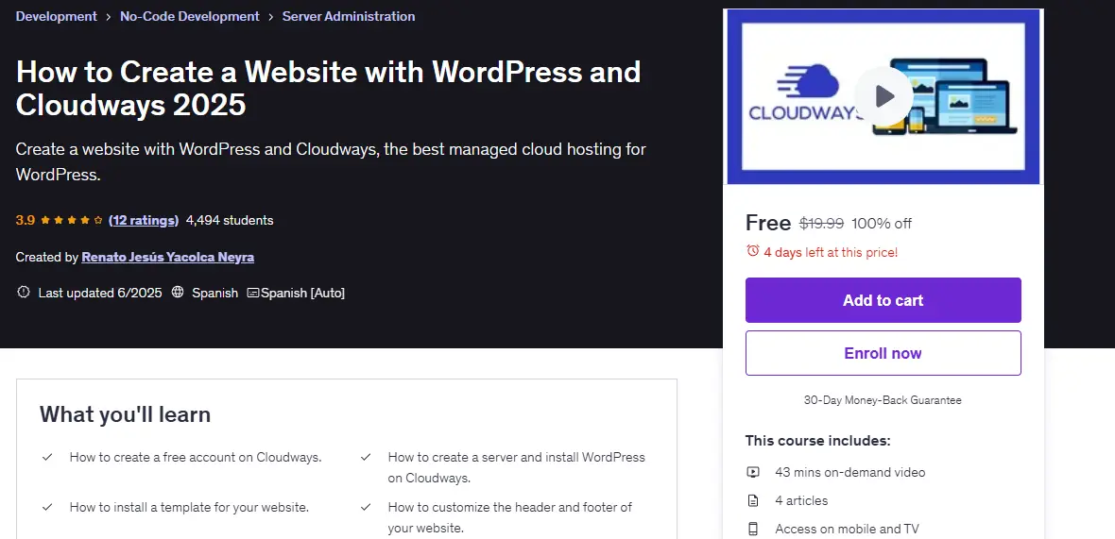Click the closed captions icon

click(252, 293)
